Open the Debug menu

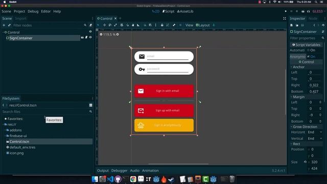(33, 11)
